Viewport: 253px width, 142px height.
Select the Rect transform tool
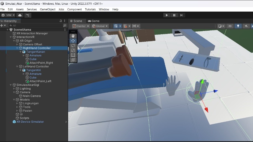73,55
